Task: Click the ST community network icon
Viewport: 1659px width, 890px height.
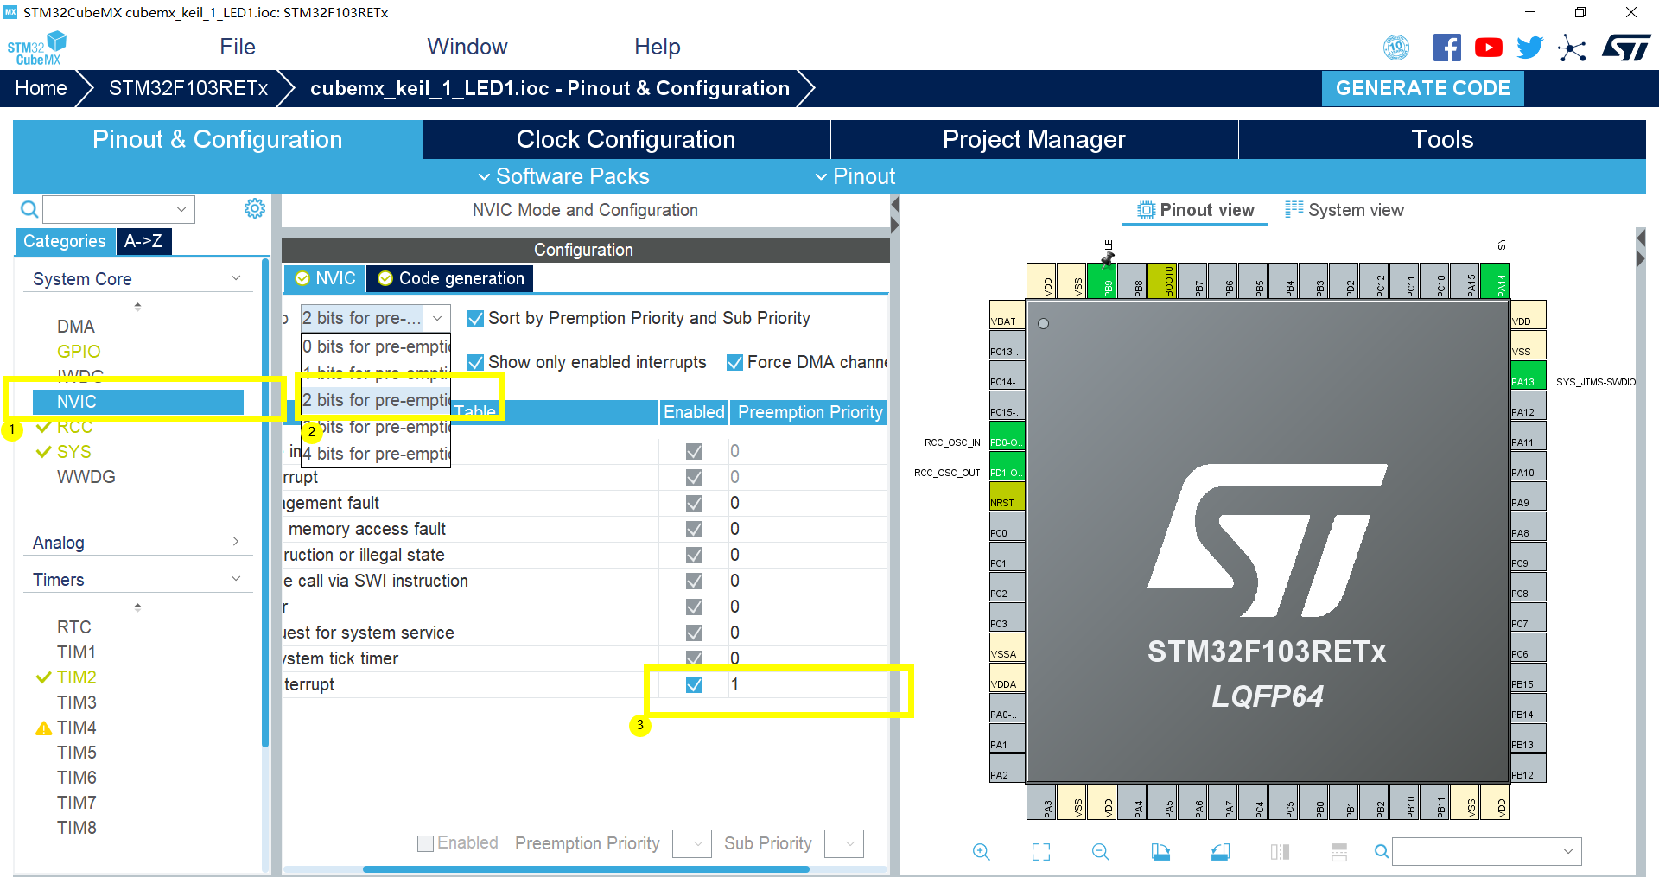Action: [x=1572, y=48]
